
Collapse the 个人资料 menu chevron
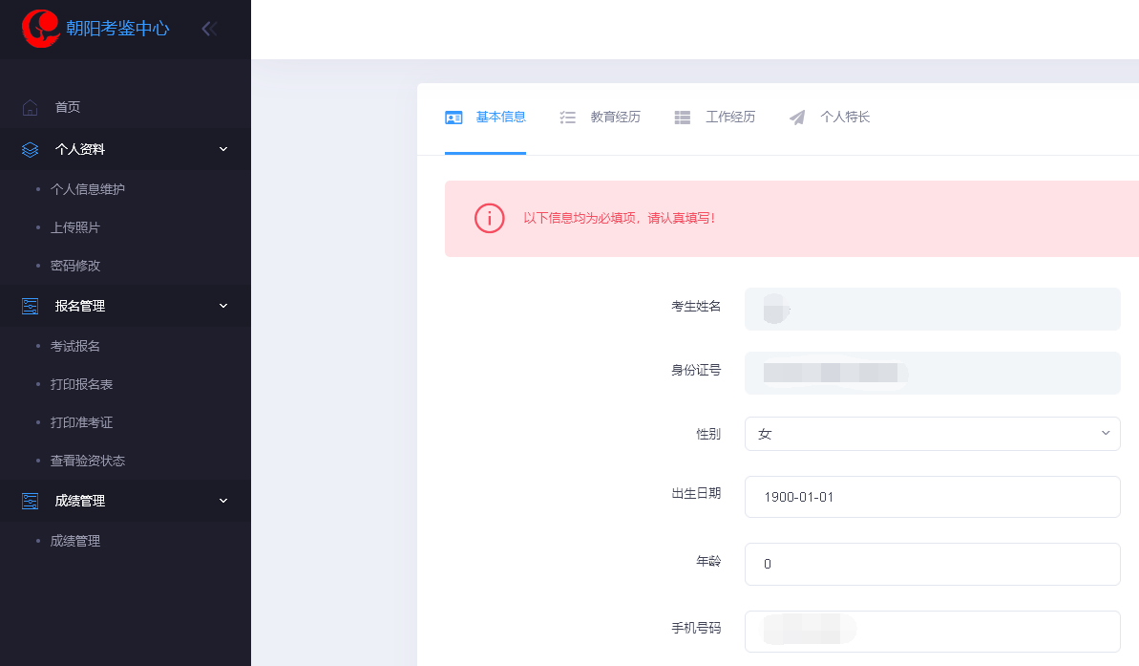point(223,149)
